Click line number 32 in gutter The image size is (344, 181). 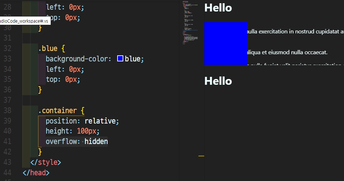coord(8,48)
